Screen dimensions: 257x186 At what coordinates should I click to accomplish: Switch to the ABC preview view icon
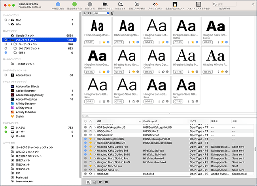[106, 182]
